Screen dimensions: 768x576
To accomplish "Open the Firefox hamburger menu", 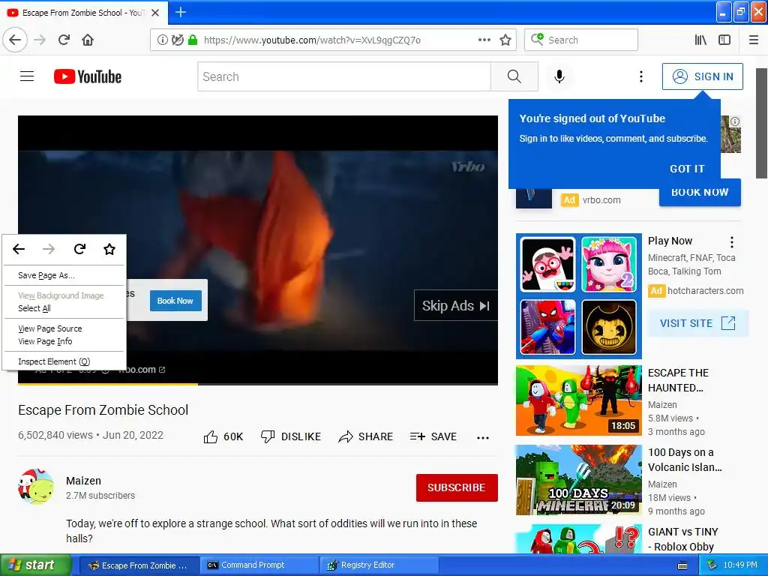I will click(754, 40).
